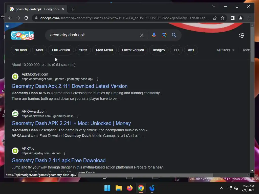Open Geometry Dash 2.111 apk Free Download
Image resolution: width=259 pixels, height=194 pixels.
click(59, 160)
